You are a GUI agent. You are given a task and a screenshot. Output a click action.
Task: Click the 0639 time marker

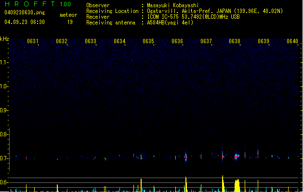263,41
